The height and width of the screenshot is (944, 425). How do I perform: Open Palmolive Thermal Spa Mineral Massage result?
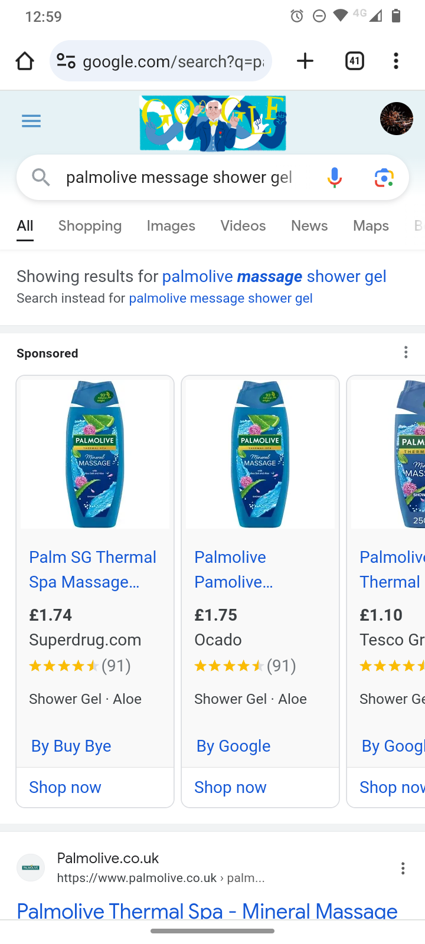coord(207,910)
